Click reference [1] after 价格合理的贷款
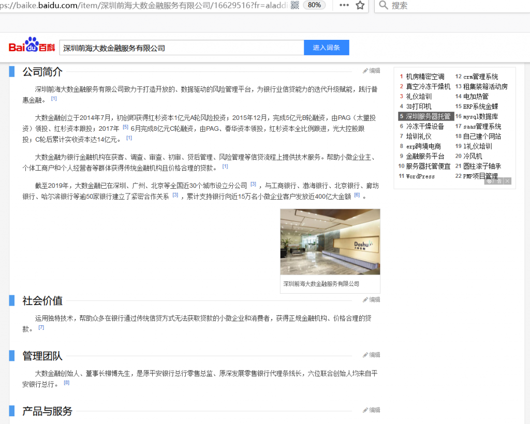This screenshot has width=530, height=424. click(225, 166)
